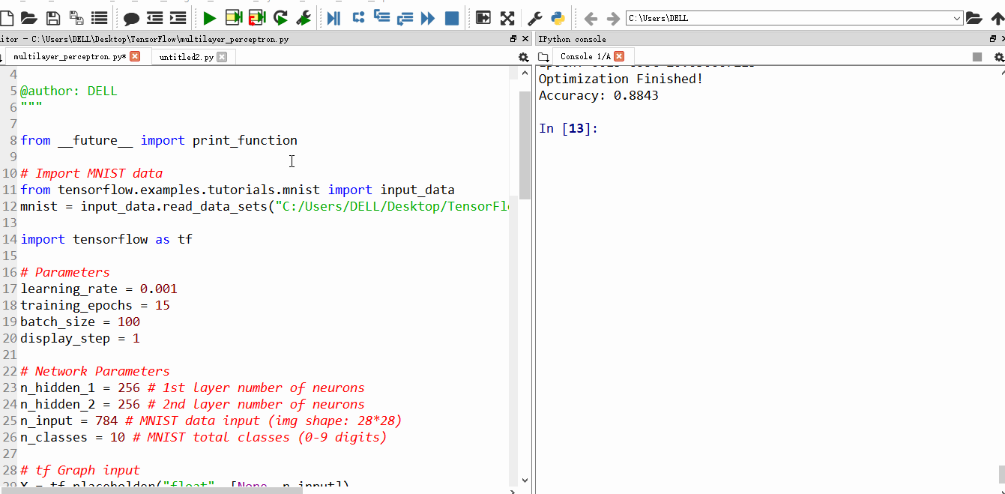
Task: Debug: step out and return
Action: [x=405, y=18]
